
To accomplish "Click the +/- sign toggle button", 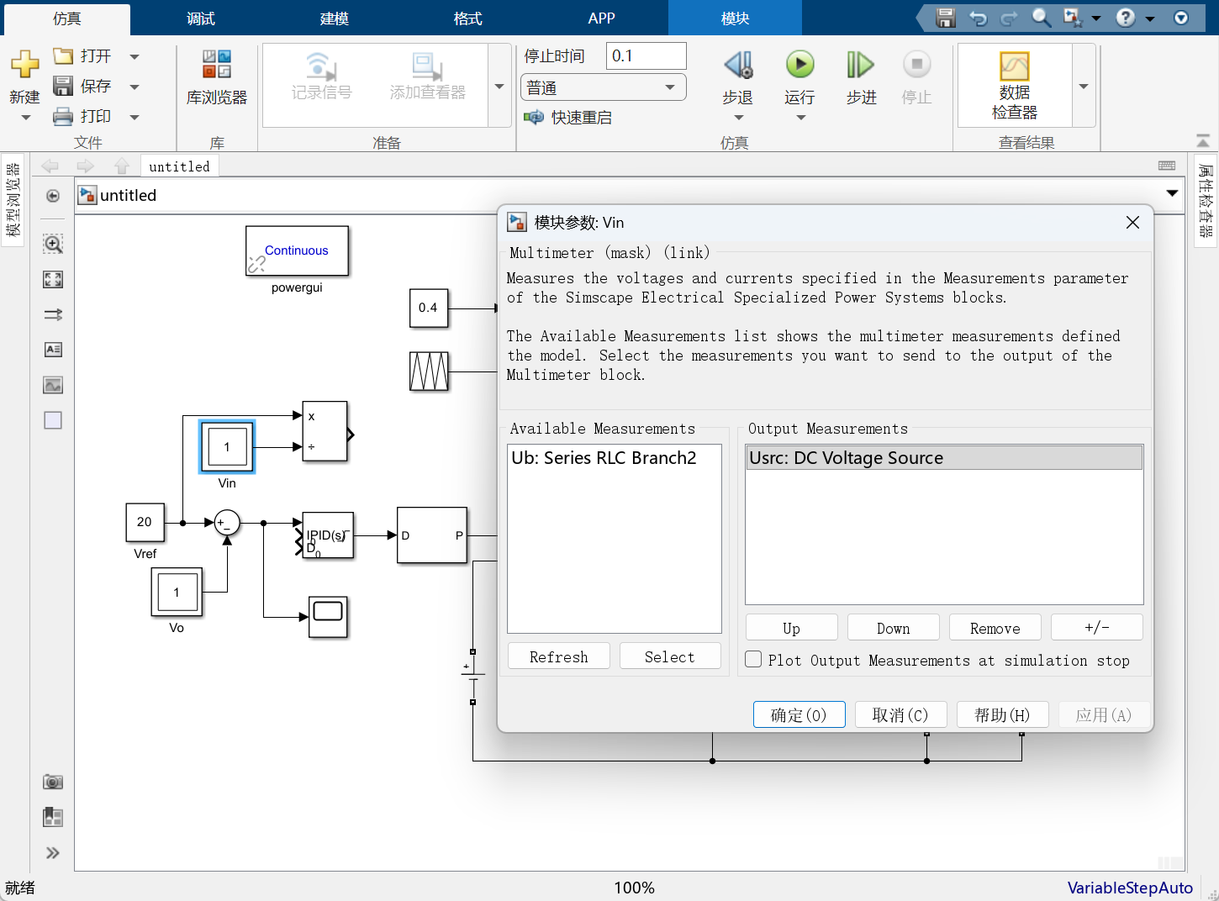I will coord(1097,628).
